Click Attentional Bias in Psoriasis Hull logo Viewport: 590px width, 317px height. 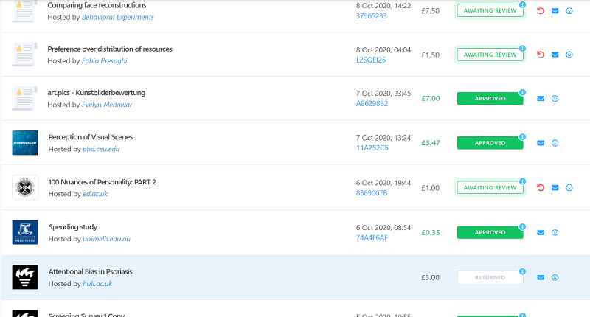point(25,277)
